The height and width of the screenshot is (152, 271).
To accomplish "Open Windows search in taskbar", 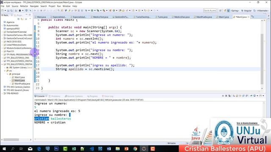I will pyautogui.click(x=13, y=149).
